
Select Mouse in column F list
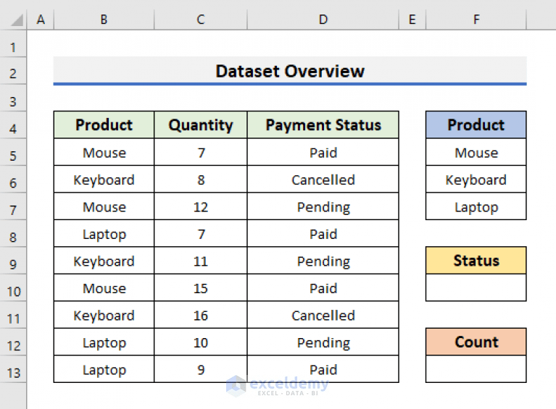pyautogui.click(x=476, y=152)
